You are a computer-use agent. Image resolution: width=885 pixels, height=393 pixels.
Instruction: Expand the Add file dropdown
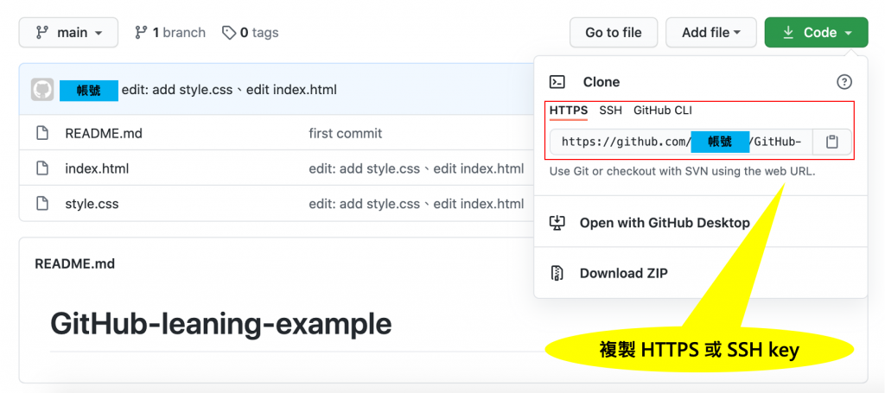pos(711,33)
